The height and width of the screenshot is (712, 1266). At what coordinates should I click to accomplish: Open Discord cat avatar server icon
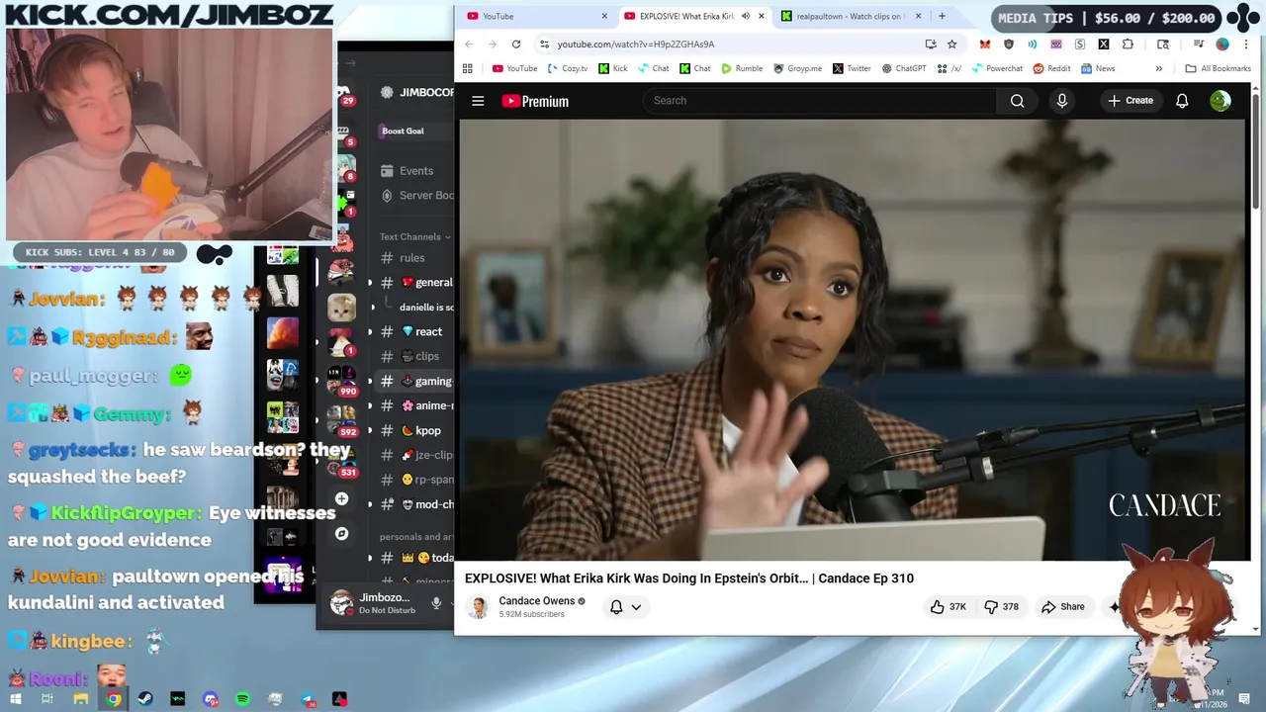[x=342, y=308]
